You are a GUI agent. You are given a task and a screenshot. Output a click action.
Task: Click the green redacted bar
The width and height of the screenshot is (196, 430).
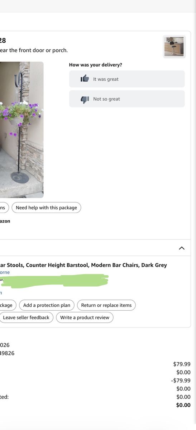coord(54,281)
